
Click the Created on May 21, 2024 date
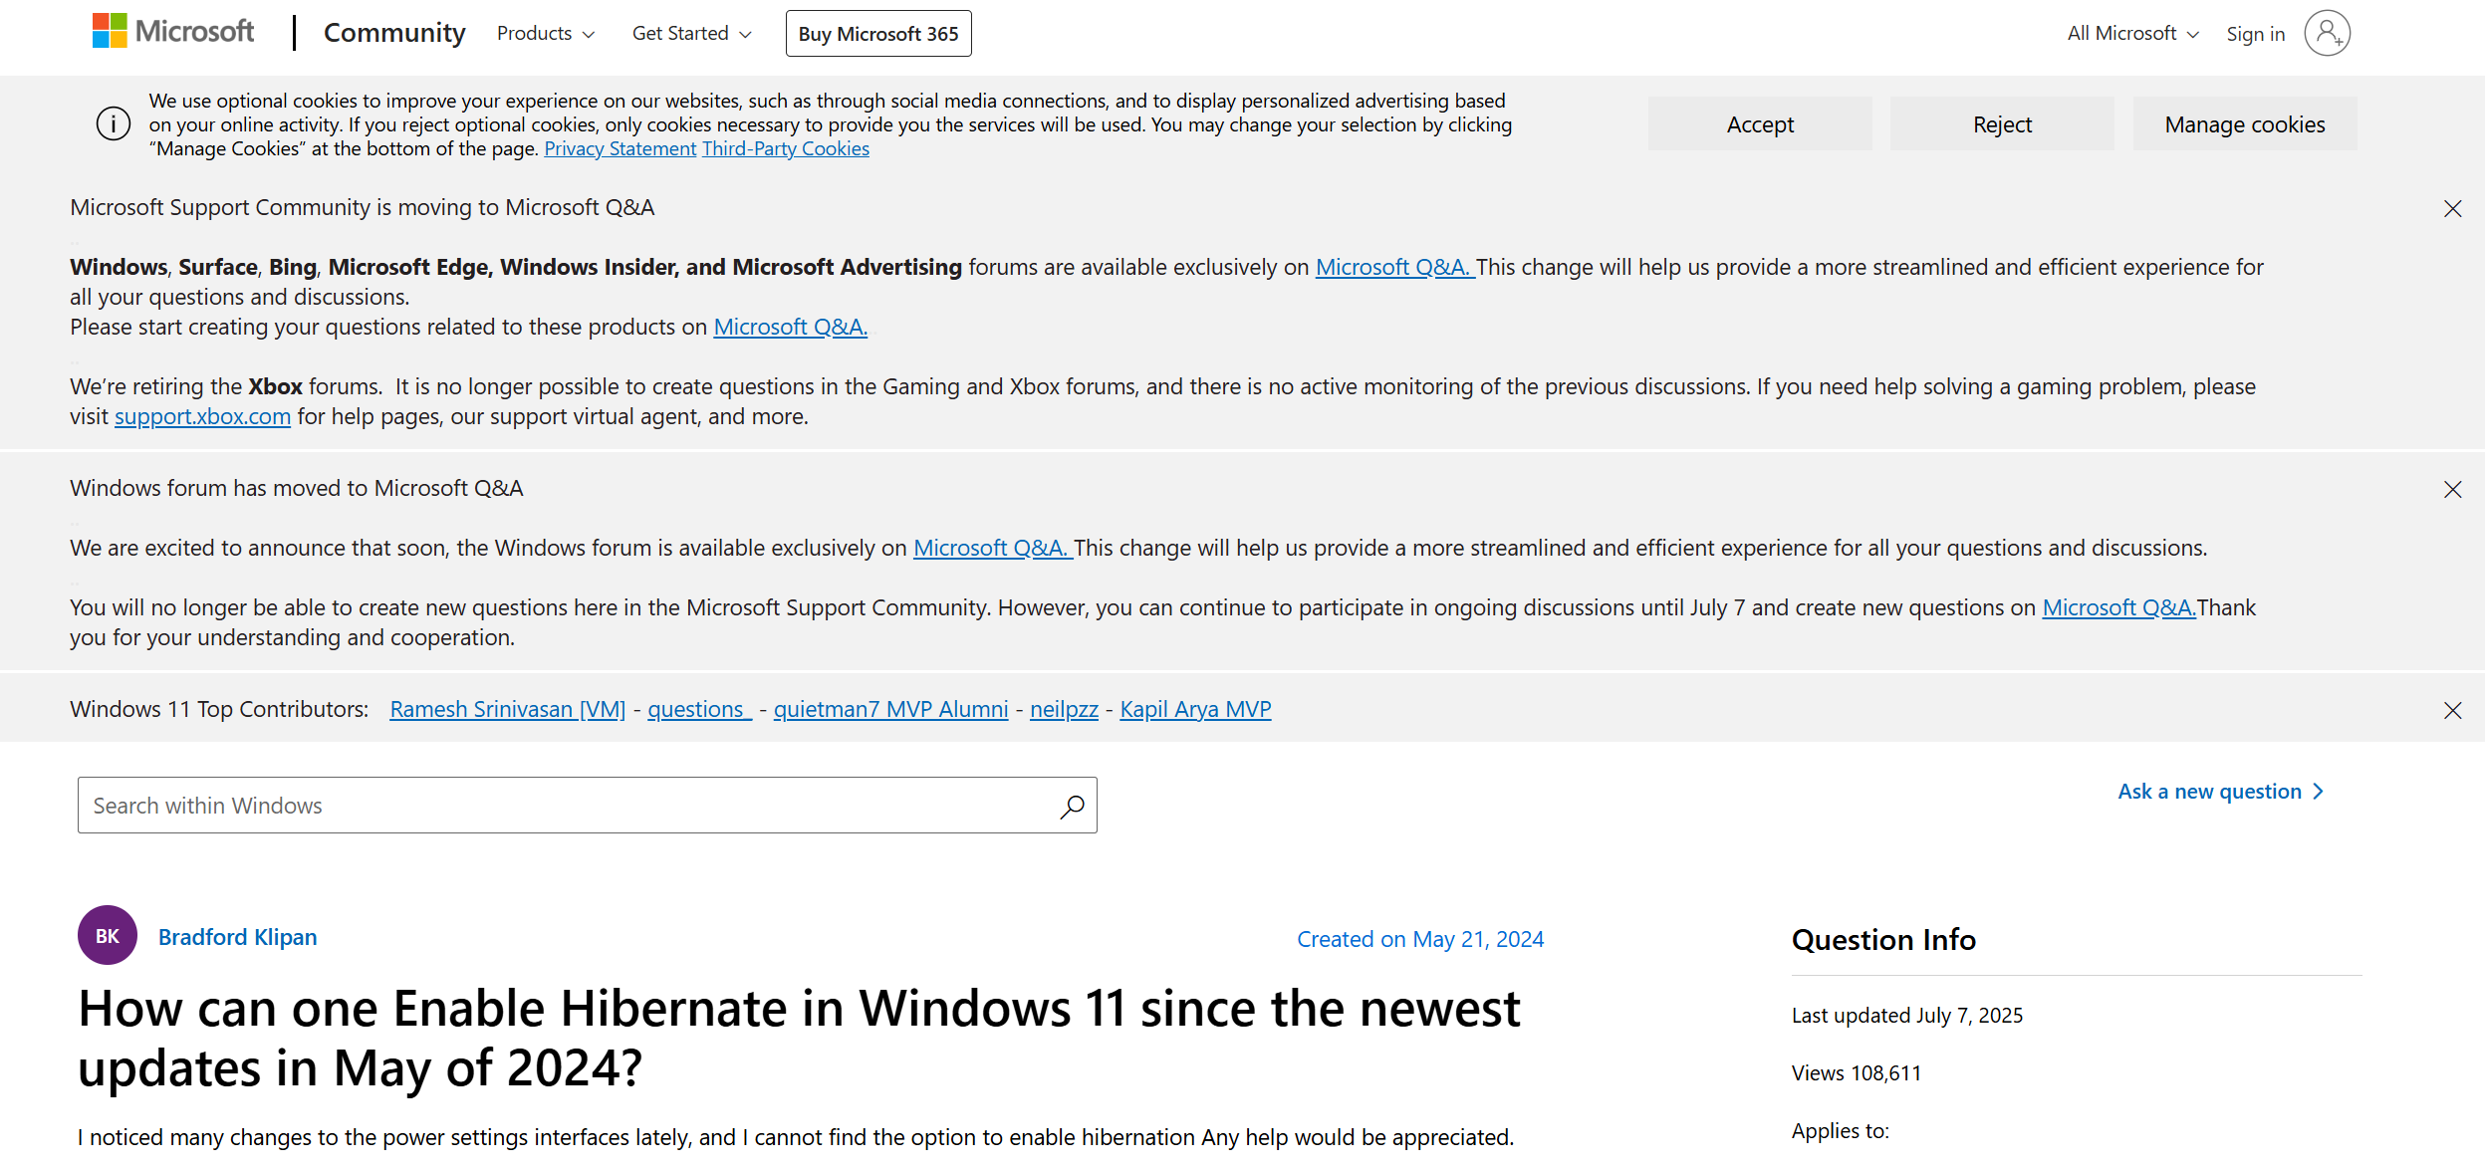point(1420,939)
